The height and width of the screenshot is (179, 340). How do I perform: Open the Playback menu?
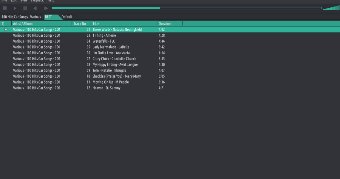click(37, 1)
